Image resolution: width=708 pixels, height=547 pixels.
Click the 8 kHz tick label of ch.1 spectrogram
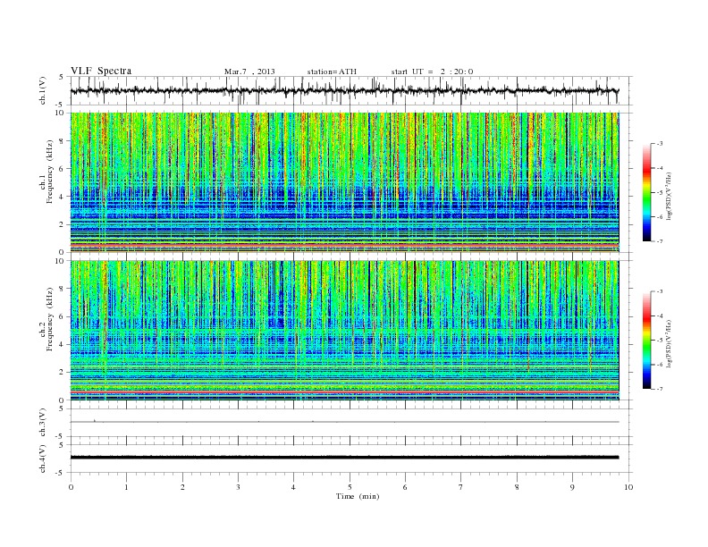pyautogui.click(x=62, y=141)
